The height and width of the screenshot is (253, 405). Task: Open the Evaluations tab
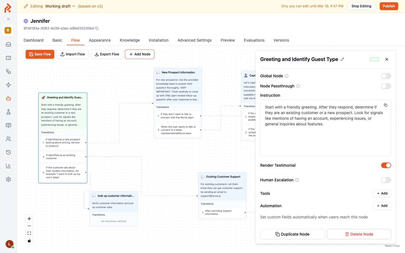pos(254,40)
